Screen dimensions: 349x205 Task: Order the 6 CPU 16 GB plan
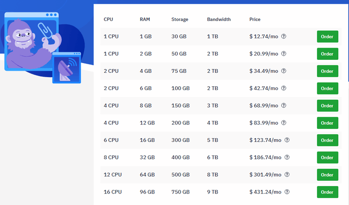(327, 140)
